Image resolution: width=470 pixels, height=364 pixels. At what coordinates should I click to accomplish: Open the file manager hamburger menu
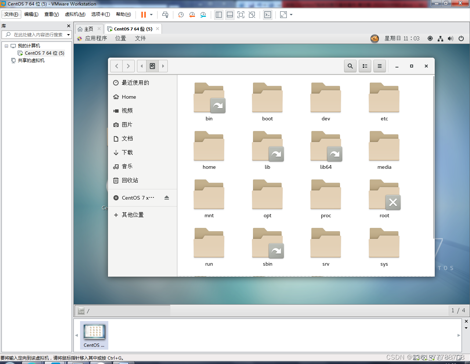coord(380,66)
